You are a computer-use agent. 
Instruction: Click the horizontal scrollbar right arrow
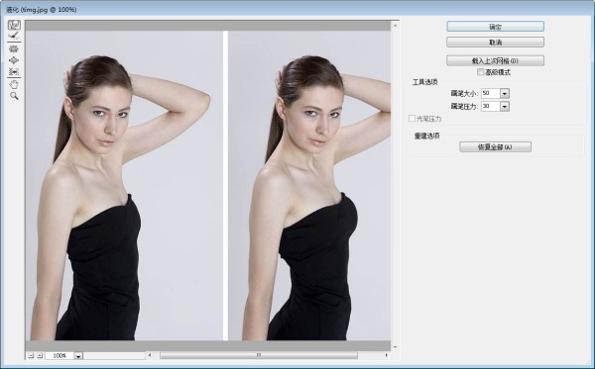[387, 355]
